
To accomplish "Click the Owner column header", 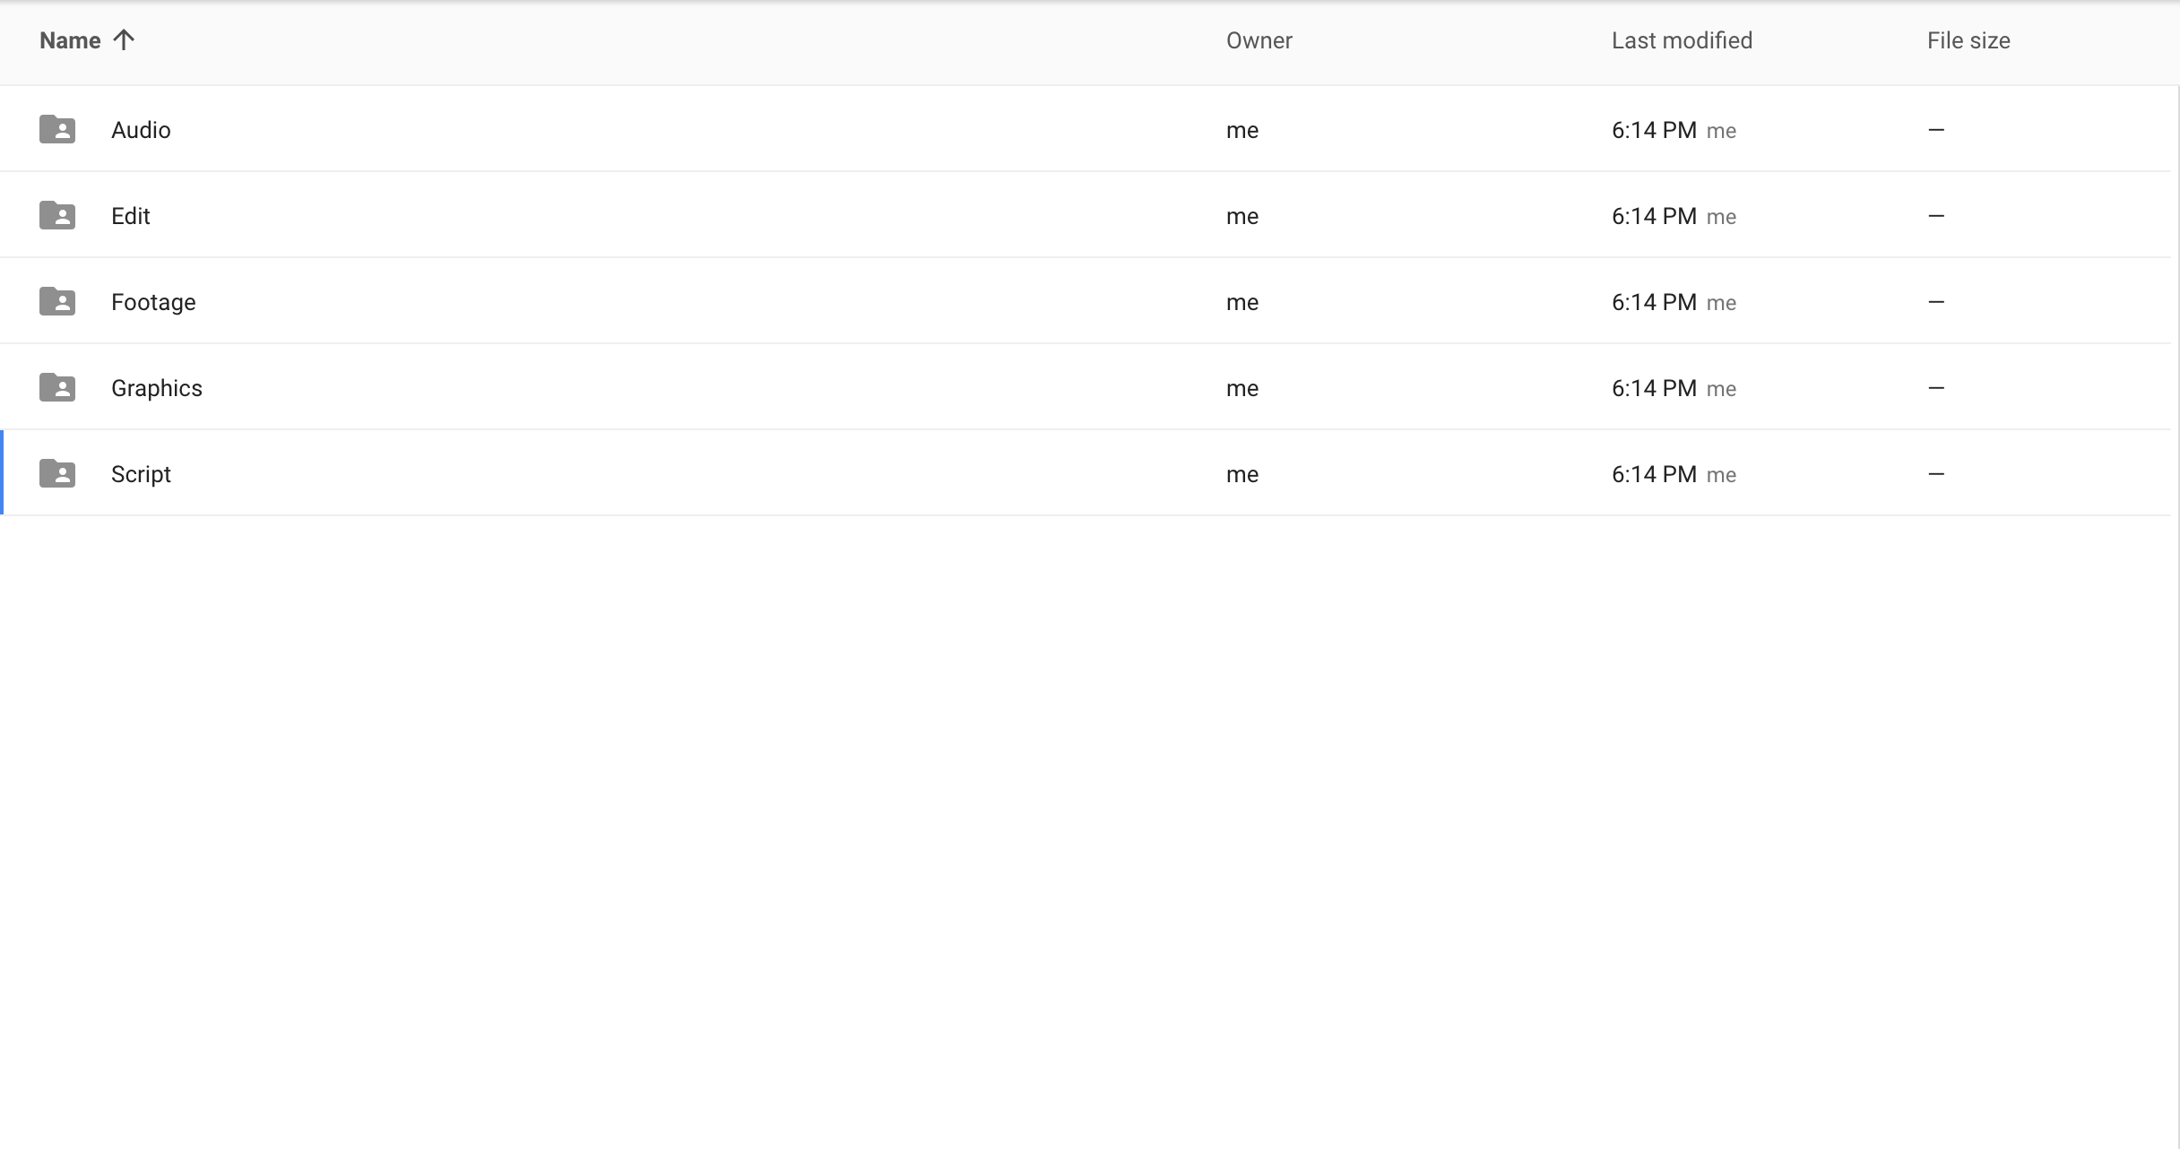I will tap(1259, 41).
